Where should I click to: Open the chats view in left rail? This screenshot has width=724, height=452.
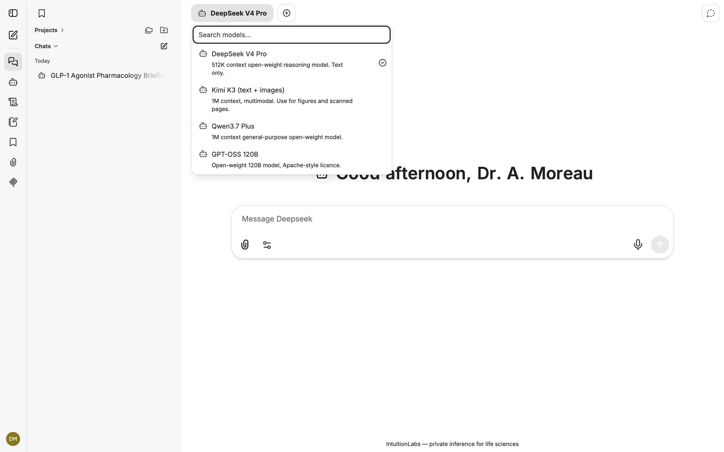13,62
